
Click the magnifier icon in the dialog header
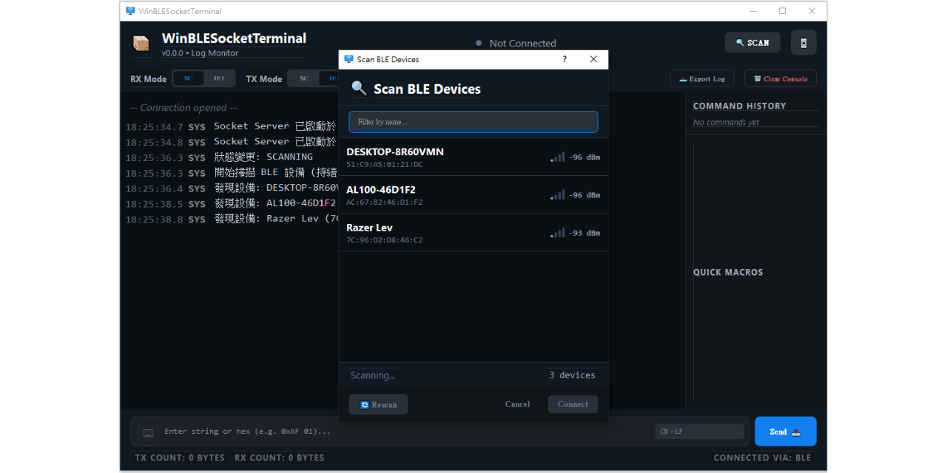[359, 89]
